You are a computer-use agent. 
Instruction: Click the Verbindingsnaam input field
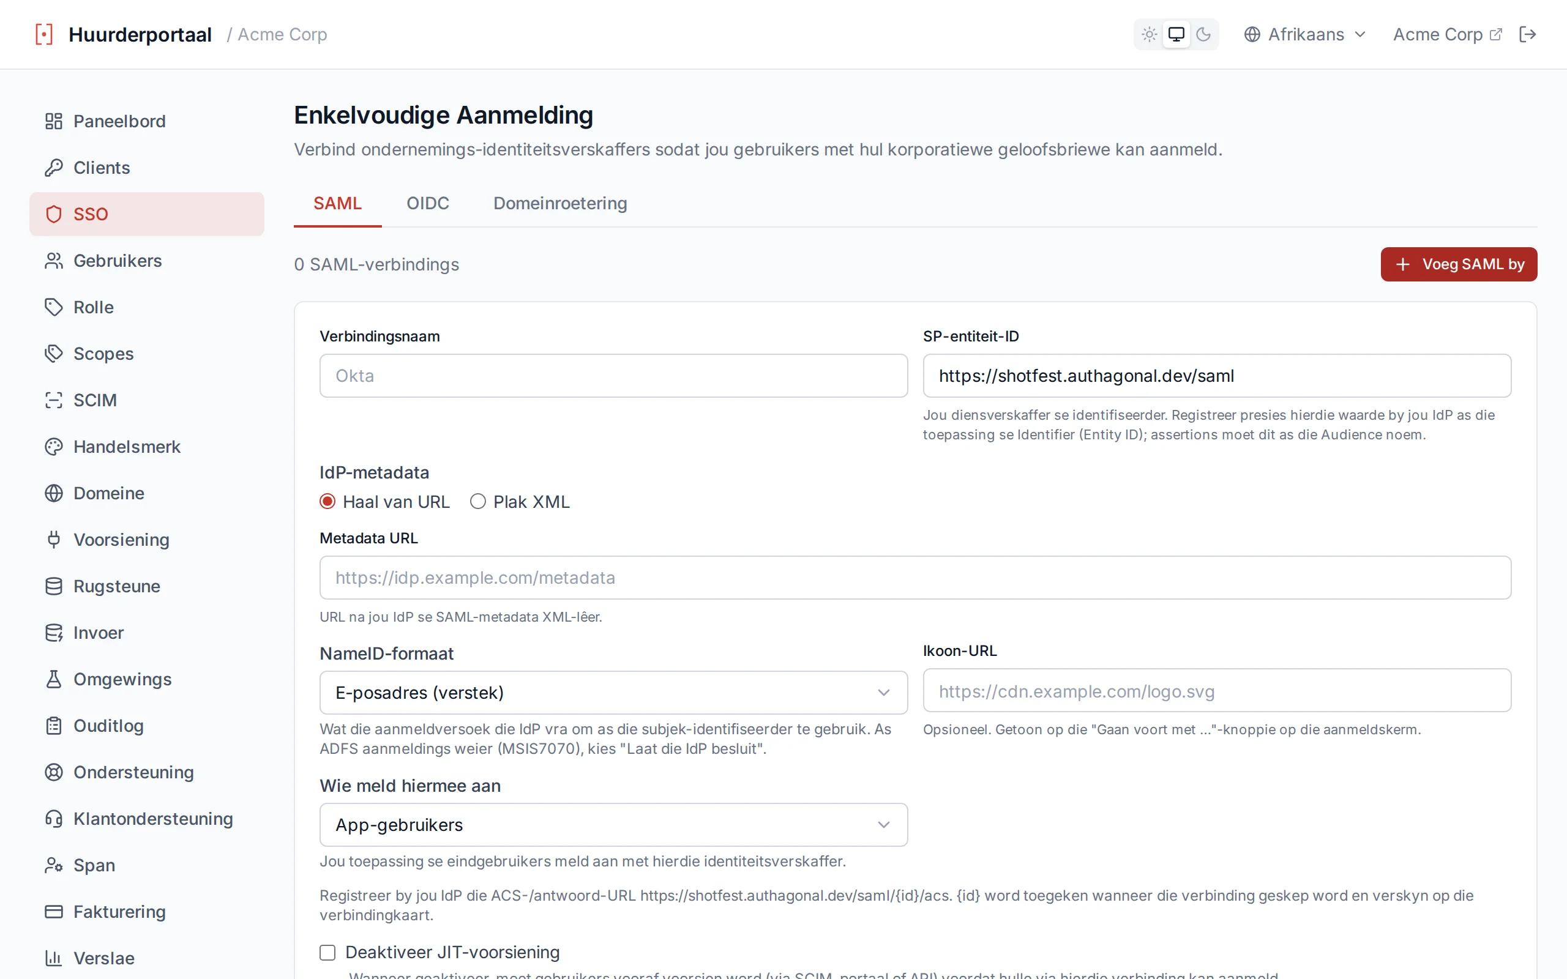pos(613,376)
